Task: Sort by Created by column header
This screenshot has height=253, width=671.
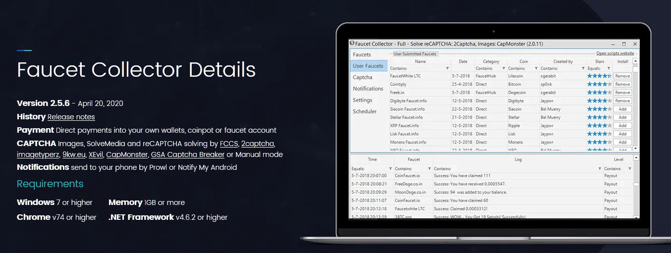Action: pos(563,61)
